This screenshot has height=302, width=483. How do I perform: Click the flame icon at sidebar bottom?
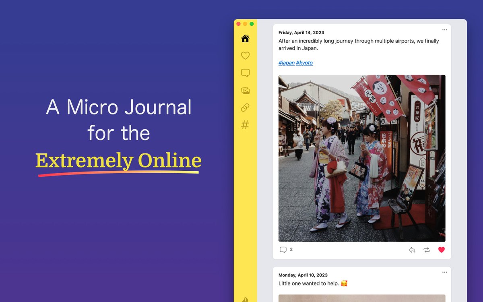tap(245, 299)
